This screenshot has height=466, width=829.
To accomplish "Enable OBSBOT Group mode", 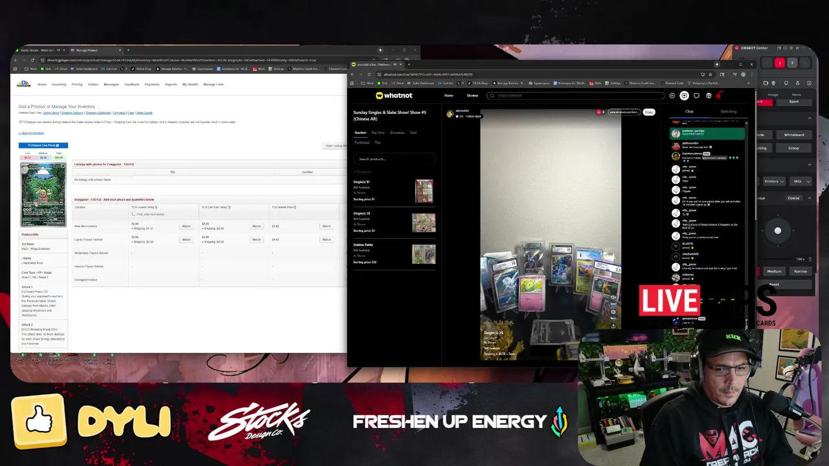I will pos(793,148).
